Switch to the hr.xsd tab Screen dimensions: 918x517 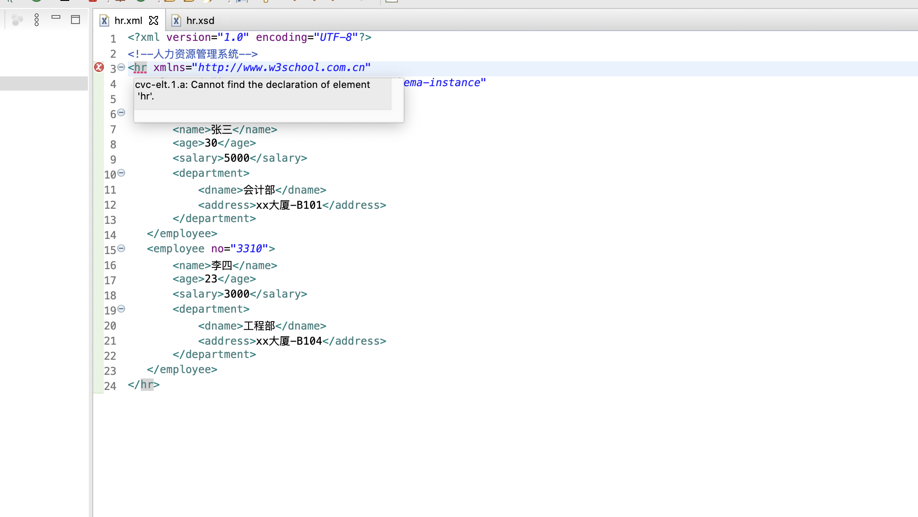[x=200, y=20]
